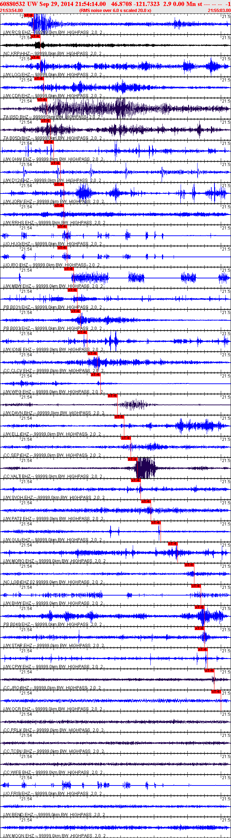
Task: Click the red arrival marker on UW.GUL trace
Action: [156, 523]
